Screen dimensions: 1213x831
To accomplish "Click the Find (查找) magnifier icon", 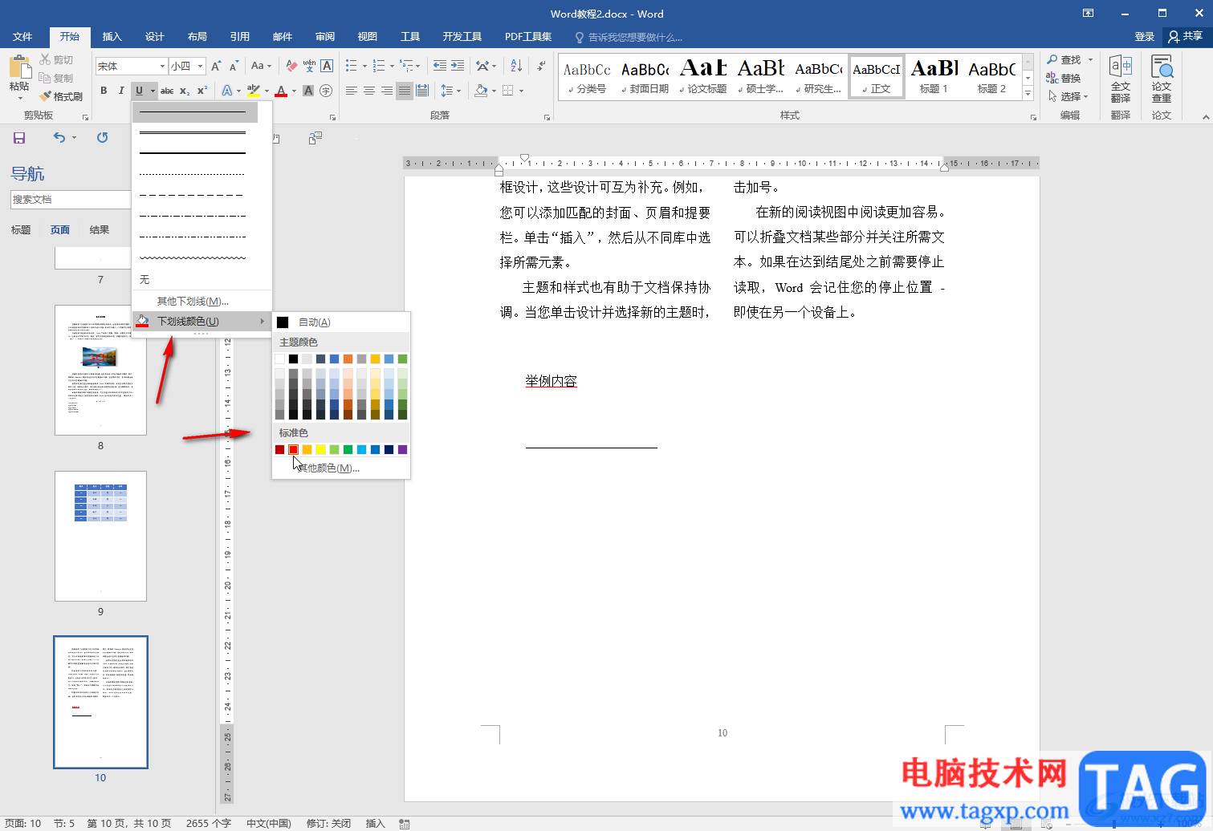I will 1052,59.
